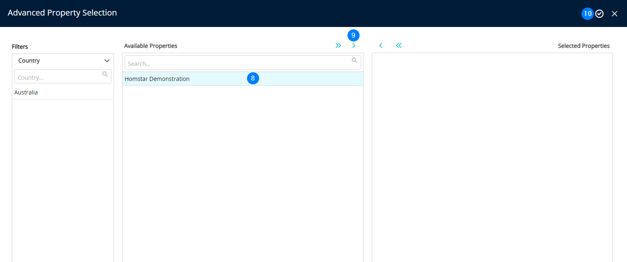The width and height of the screenshot is (627, 262).
Task: Click the Selected Properties heading
Action: [583, 46]
